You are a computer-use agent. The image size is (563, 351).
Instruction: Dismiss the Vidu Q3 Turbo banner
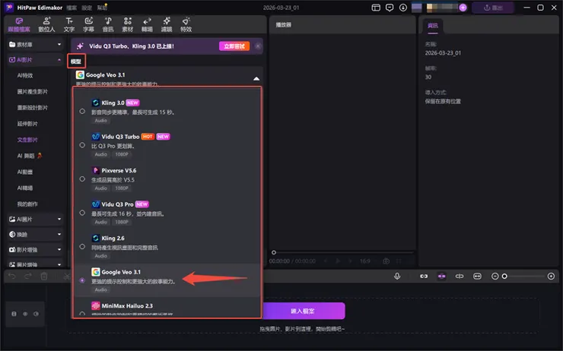(x=258, y=46)
